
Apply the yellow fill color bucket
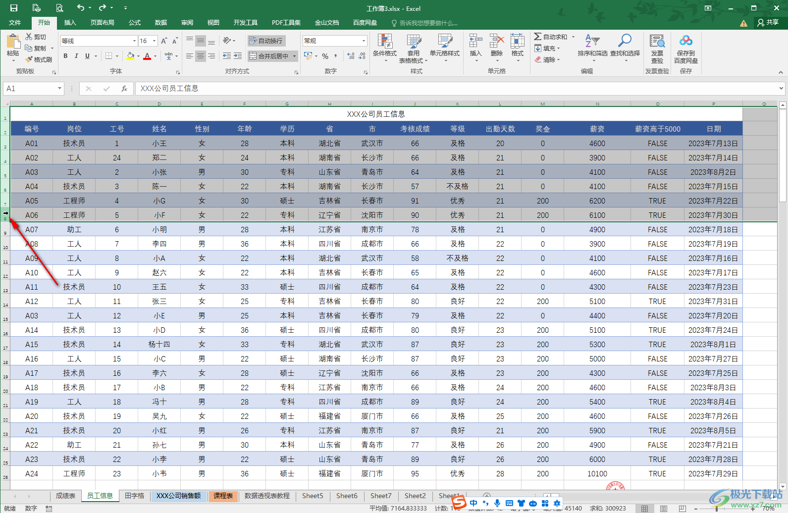(130, 56)
